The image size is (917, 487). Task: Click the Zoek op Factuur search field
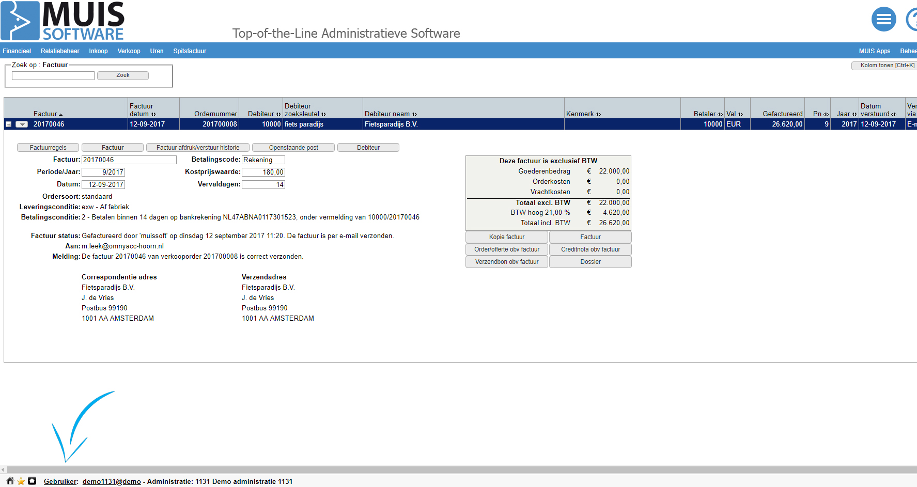tap(53, 76)
